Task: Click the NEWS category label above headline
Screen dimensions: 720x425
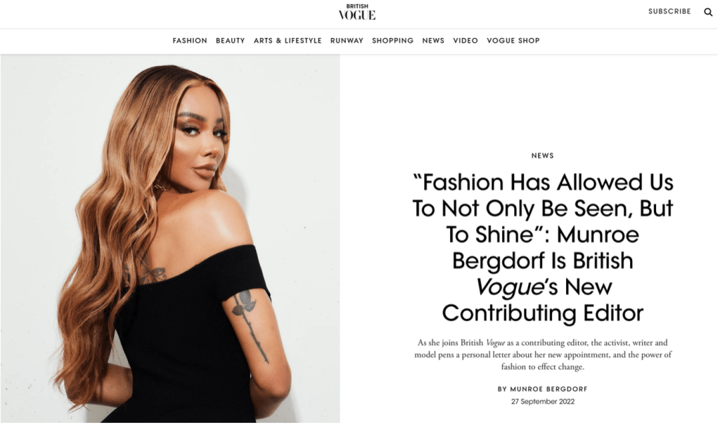Action: (542, 155)
